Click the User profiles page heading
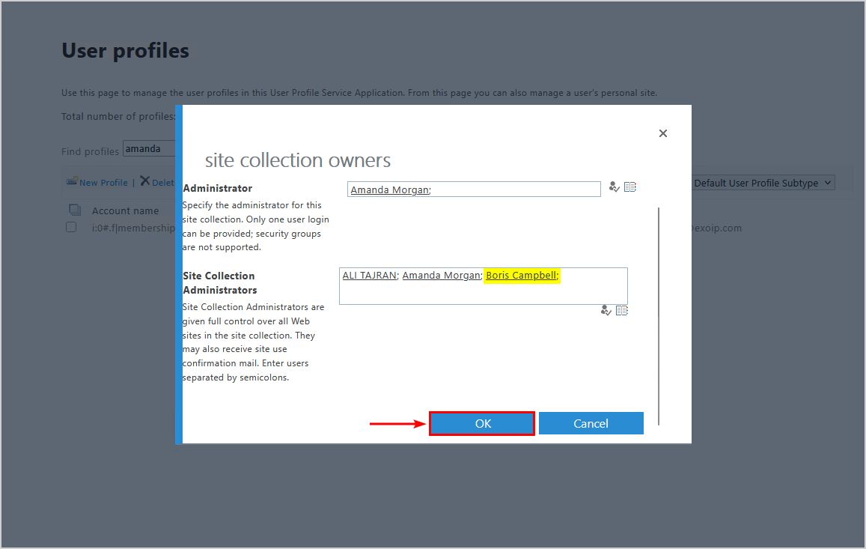This screenshot has width=866, height=549. click(125, 50)
